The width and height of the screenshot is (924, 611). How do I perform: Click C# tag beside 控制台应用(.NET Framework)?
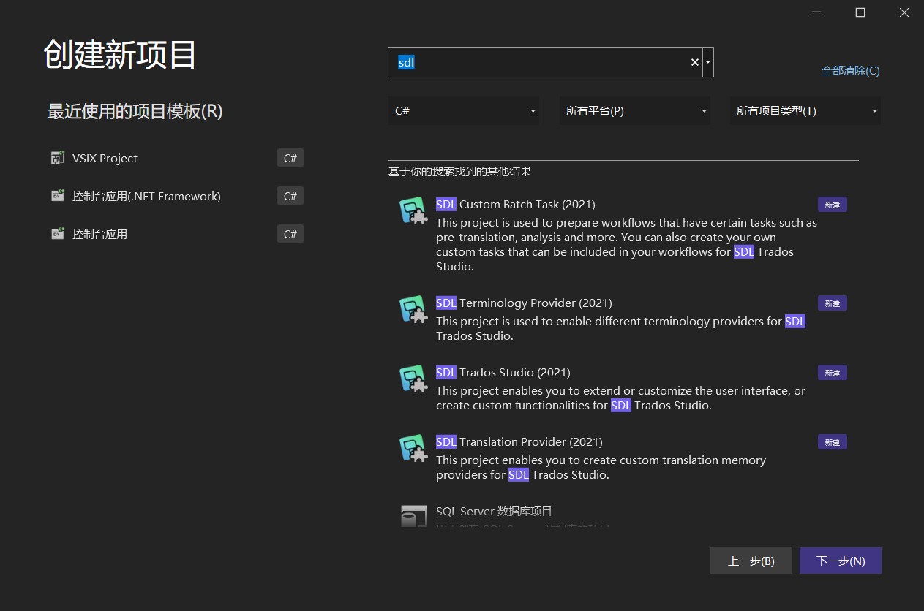(x=290, y=196)
